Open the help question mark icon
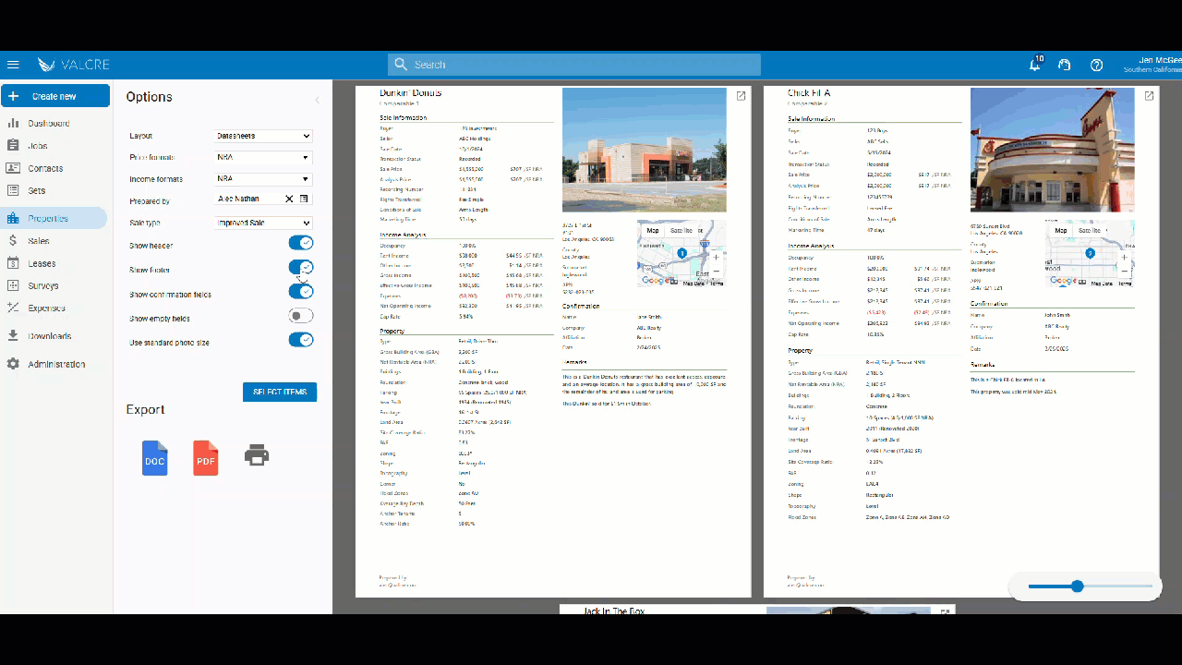The image size is (1182, 665). coord(1097,65)
